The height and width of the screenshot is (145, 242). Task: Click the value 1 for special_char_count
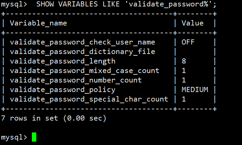point(184,99)
